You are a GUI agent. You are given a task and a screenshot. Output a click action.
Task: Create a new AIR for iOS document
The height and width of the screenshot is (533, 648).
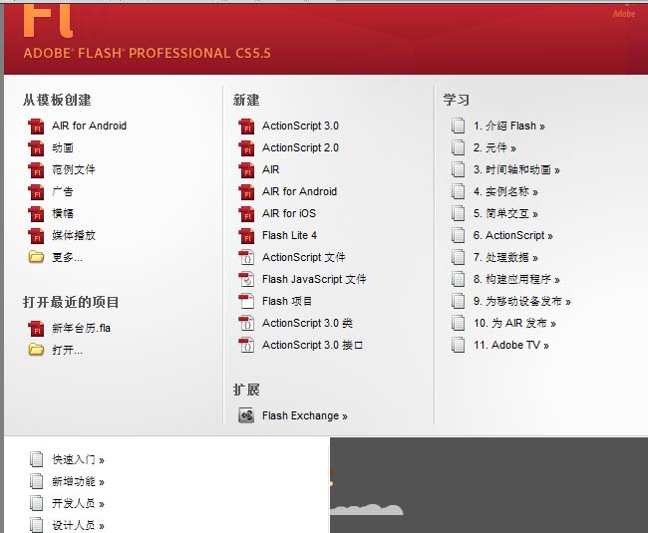[289, 213]
